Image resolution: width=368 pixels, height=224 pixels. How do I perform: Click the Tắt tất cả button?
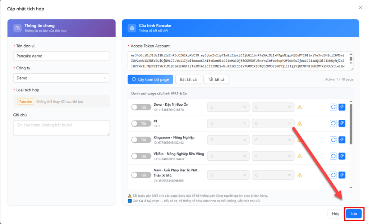click(x=216, y=79)
